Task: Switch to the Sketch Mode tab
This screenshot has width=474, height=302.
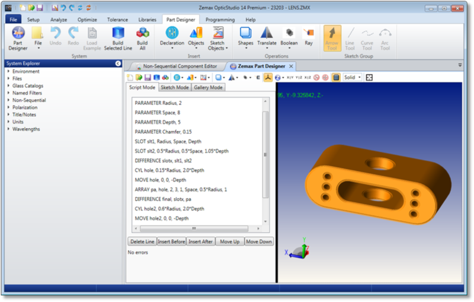Action: coord(175,87)
